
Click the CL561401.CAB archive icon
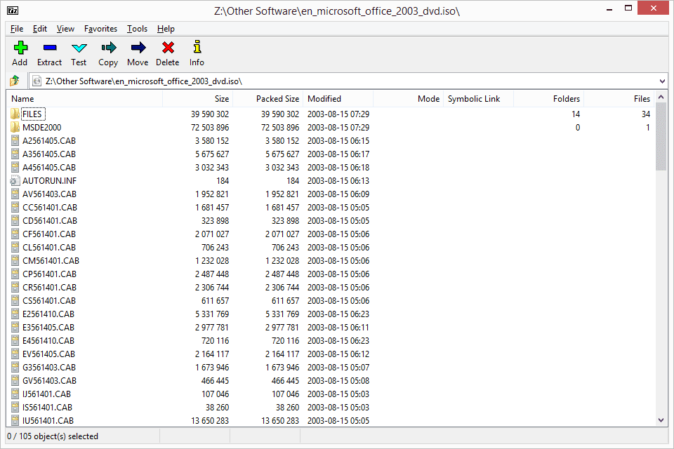15,247
